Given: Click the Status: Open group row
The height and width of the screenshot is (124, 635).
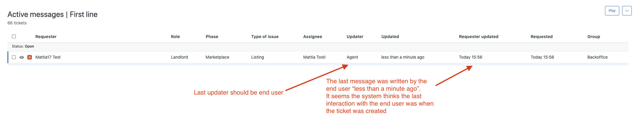Looking at the screenshot, I should coord(23,46).
